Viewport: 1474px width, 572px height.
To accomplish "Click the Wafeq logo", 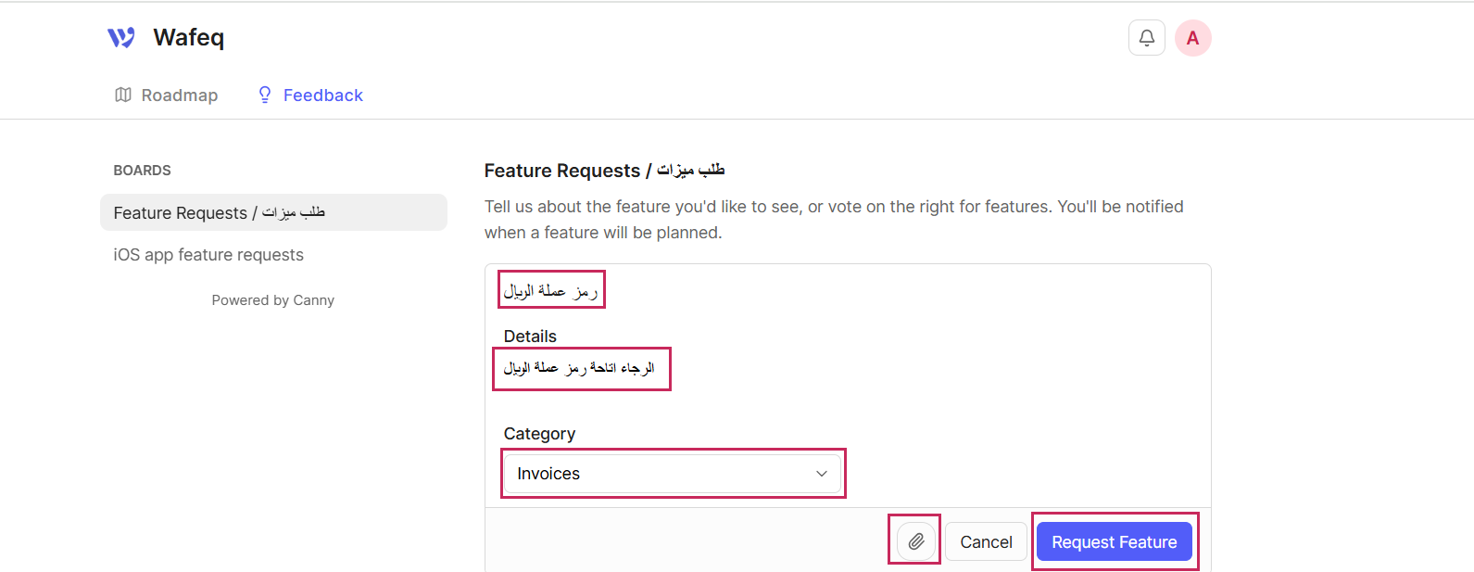I will pyautogui.click(x=165, y=37).
